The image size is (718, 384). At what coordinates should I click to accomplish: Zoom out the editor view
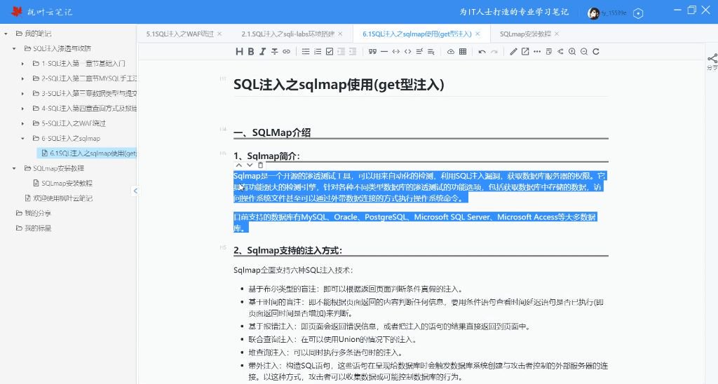[584, 51]
